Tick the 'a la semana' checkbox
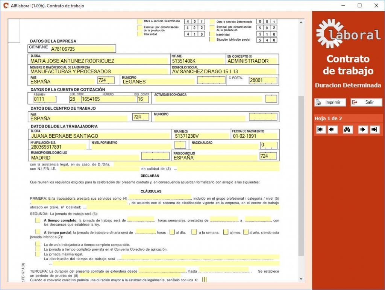Screen dimensions: 385x290 click(x=194, y=232)
